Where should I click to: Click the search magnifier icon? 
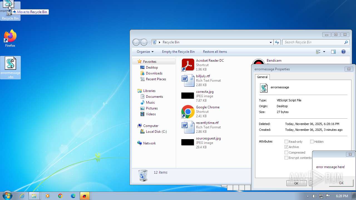click(346, 42)
